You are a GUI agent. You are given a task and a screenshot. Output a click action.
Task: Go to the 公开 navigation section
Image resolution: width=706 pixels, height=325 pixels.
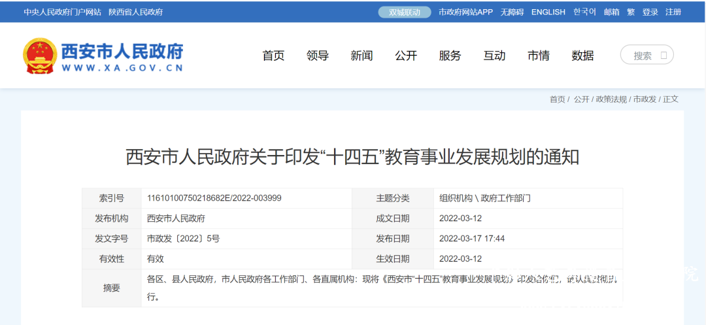click(406, 56)
